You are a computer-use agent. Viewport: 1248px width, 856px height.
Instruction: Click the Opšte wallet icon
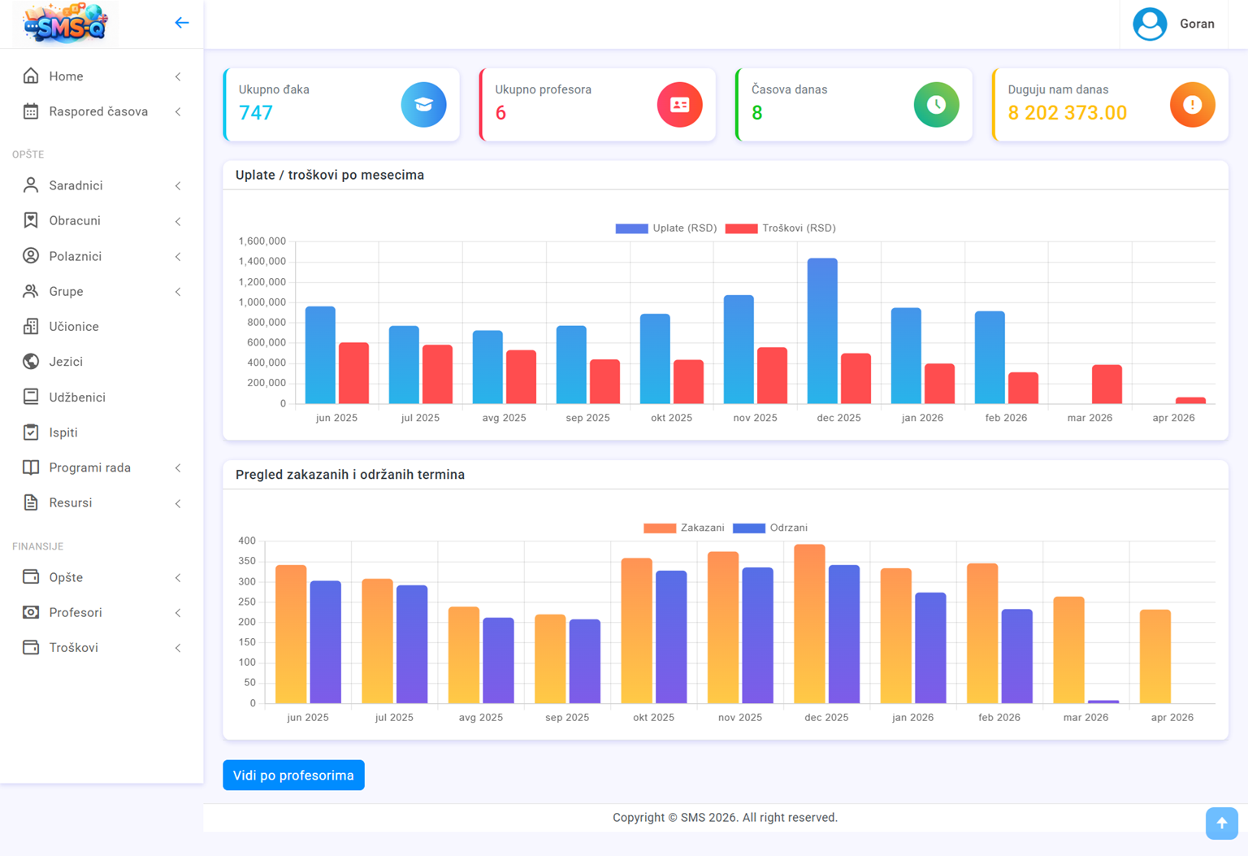pyautogui.click(x=31, y=577)
